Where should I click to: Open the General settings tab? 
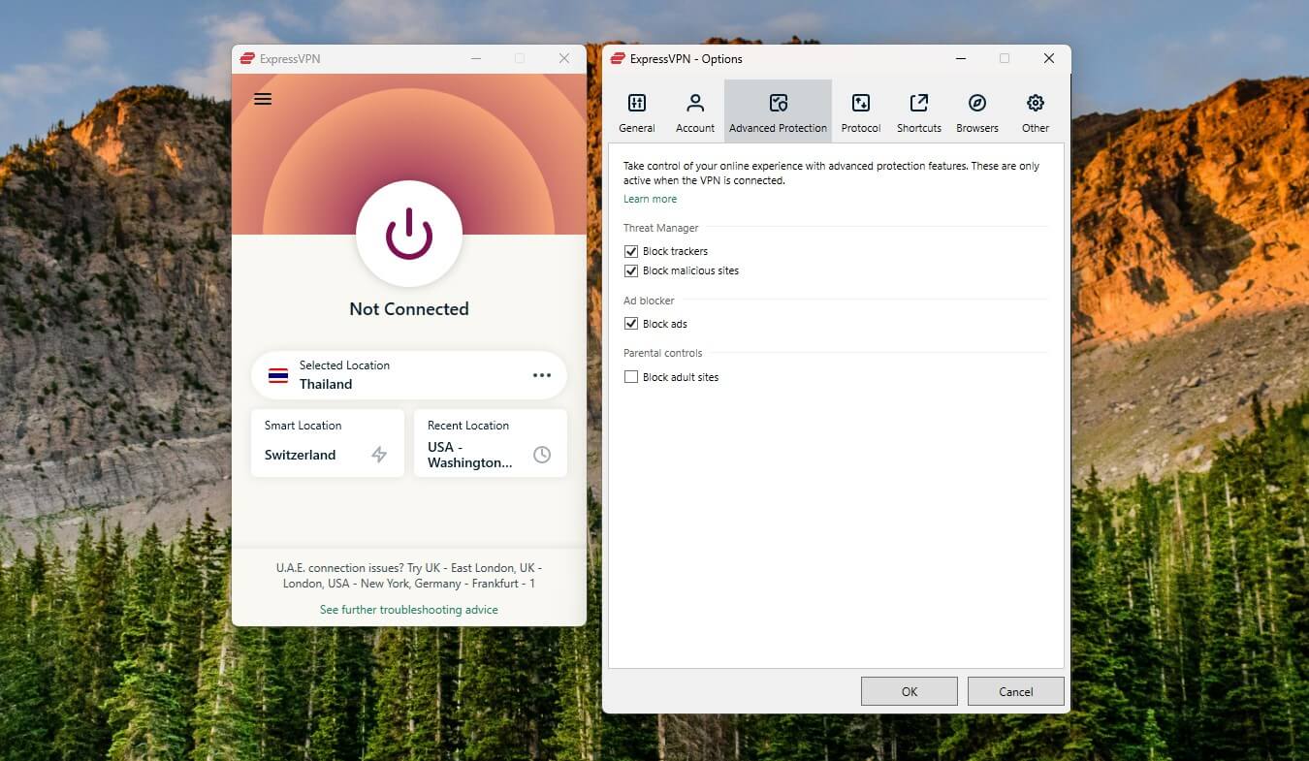point(637,112)
